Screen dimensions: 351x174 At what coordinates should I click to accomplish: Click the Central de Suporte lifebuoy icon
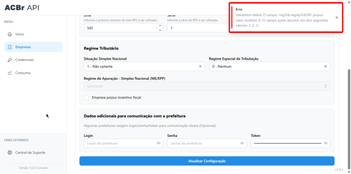coord(10,153)
